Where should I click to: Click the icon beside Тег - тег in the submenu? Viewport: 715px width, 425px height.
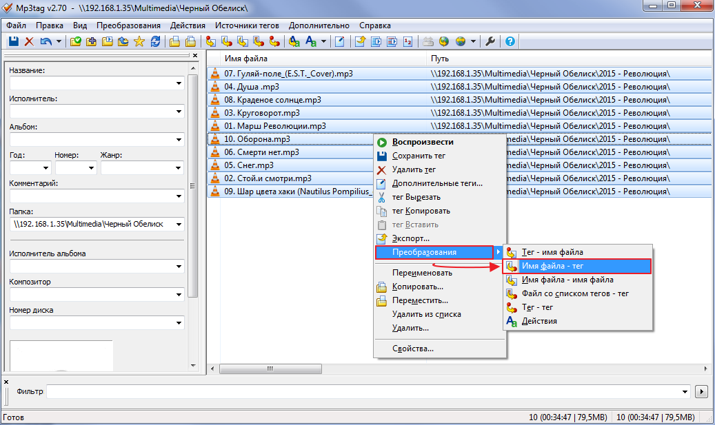[512, 307]
